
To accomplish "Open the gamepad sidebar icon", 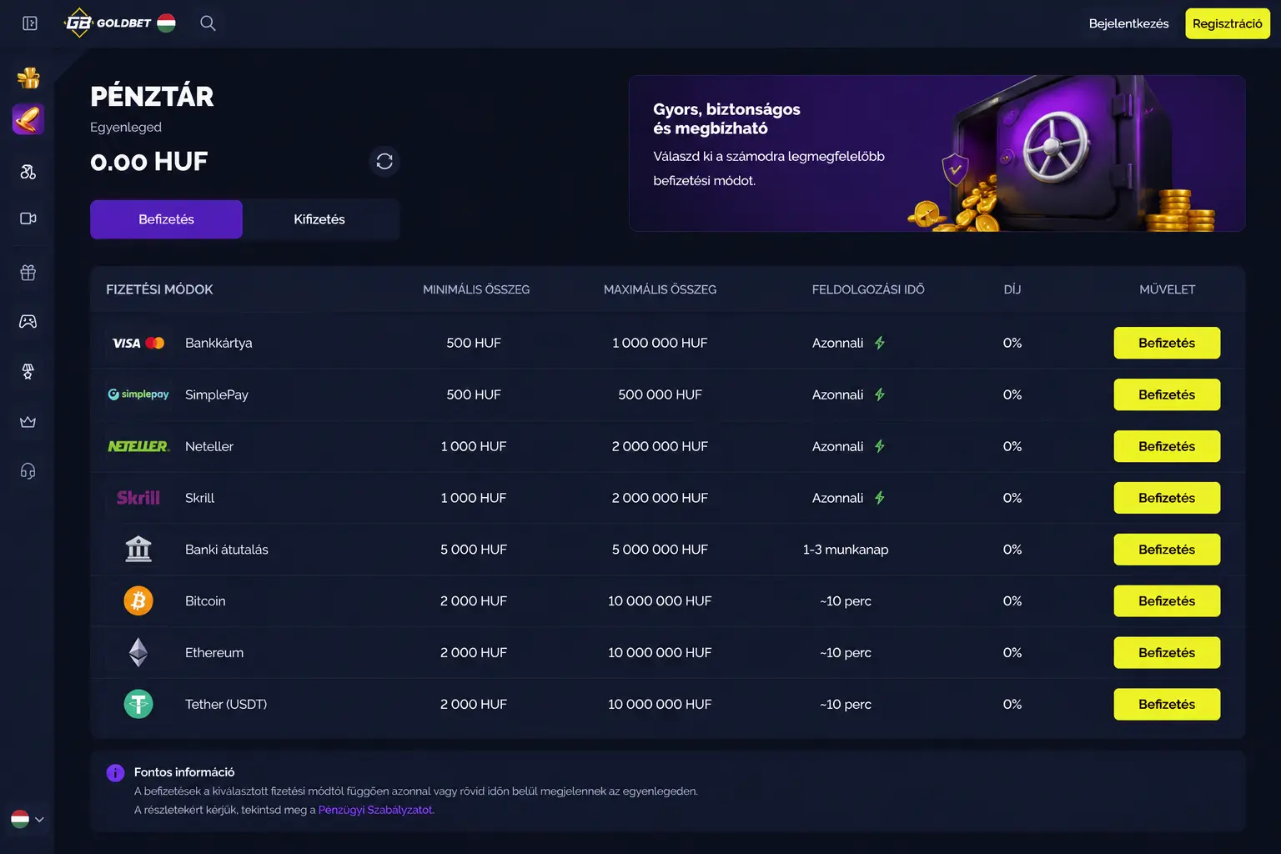I will (28, 321).
